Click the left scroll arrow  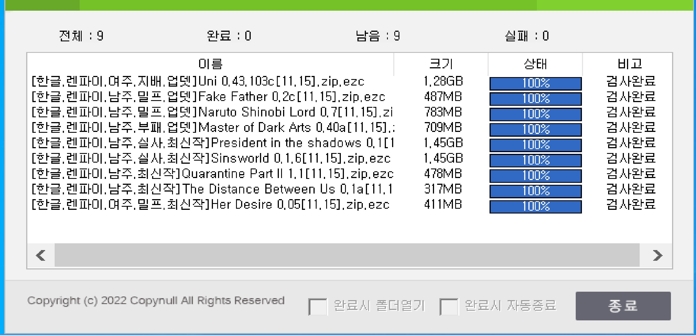(41, 255)
